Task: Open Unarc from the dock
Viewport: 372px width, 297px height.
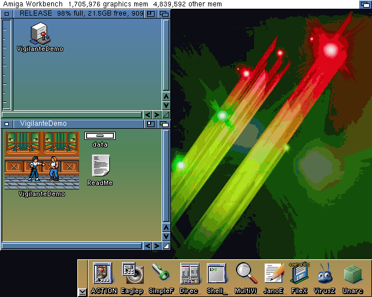Action: (353, 274)
